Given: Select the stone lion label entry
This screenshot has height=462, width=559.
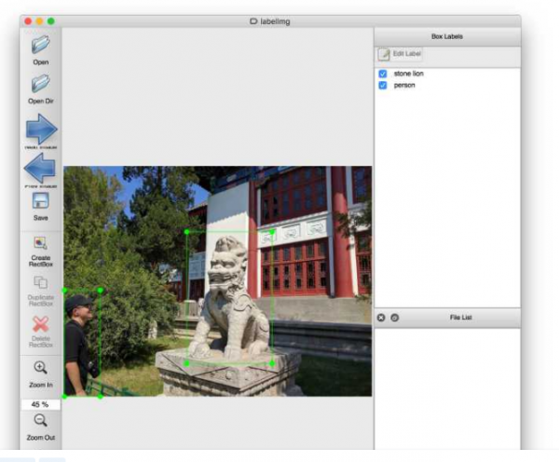Looking at the screenshot, I should click(x=409, y=74).
